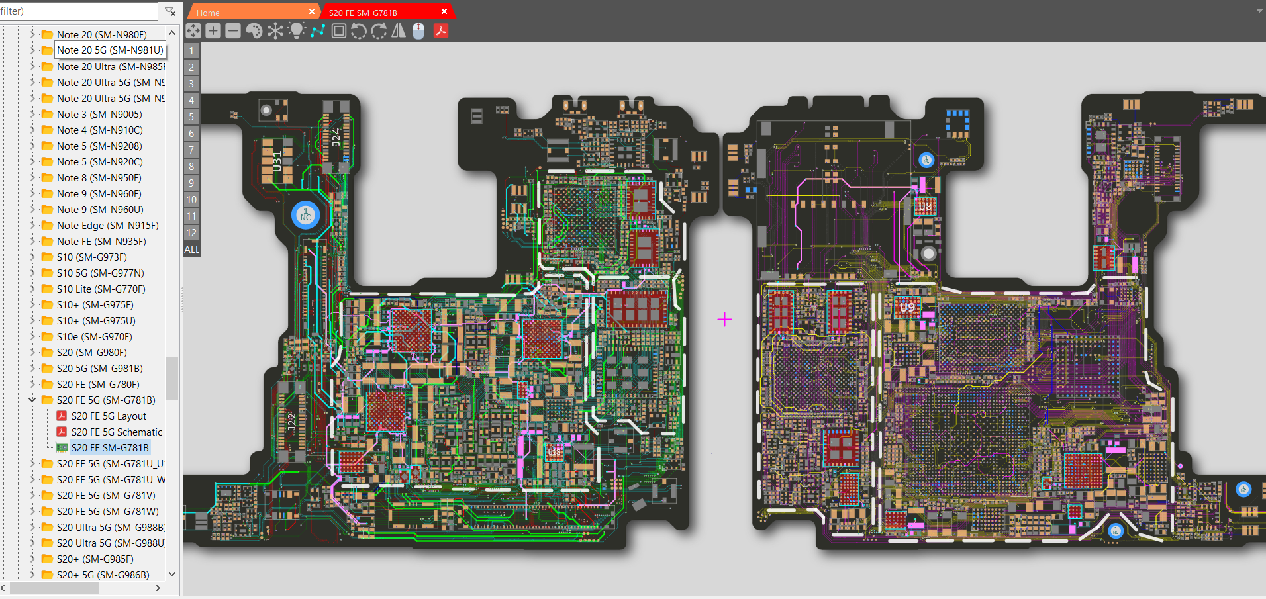
Task: Select S20 FE 5G (SM-G781V) folder
Action: (106, 495)
